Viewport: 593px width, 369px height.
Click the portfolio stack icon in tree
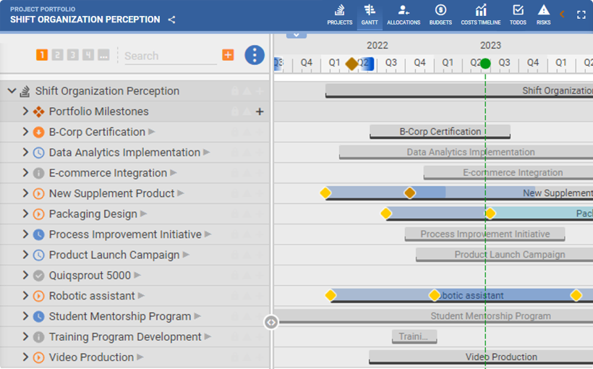[25, 91]
